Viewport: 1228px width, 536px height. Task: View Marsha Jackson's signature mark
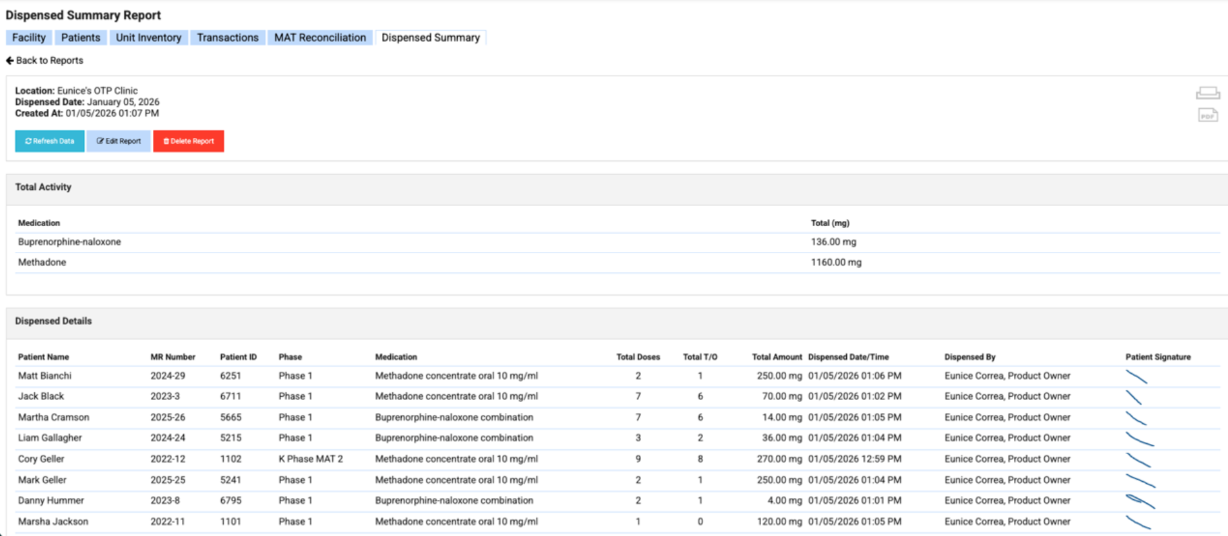coord(1138,522)
